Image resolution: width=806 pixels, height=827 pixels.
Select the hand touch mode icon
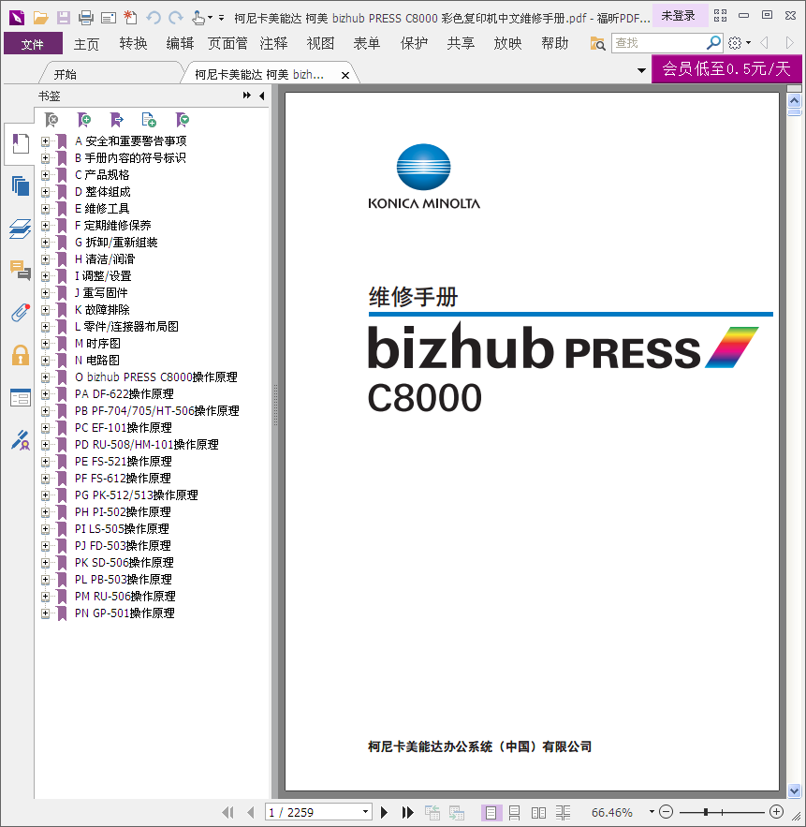point(198,18)
